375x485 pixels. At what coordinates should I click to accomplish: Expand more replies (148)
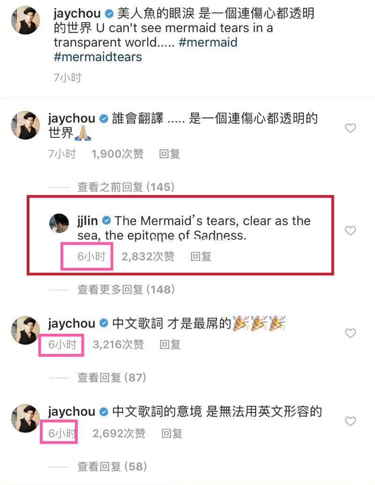[x=126, y=289]
